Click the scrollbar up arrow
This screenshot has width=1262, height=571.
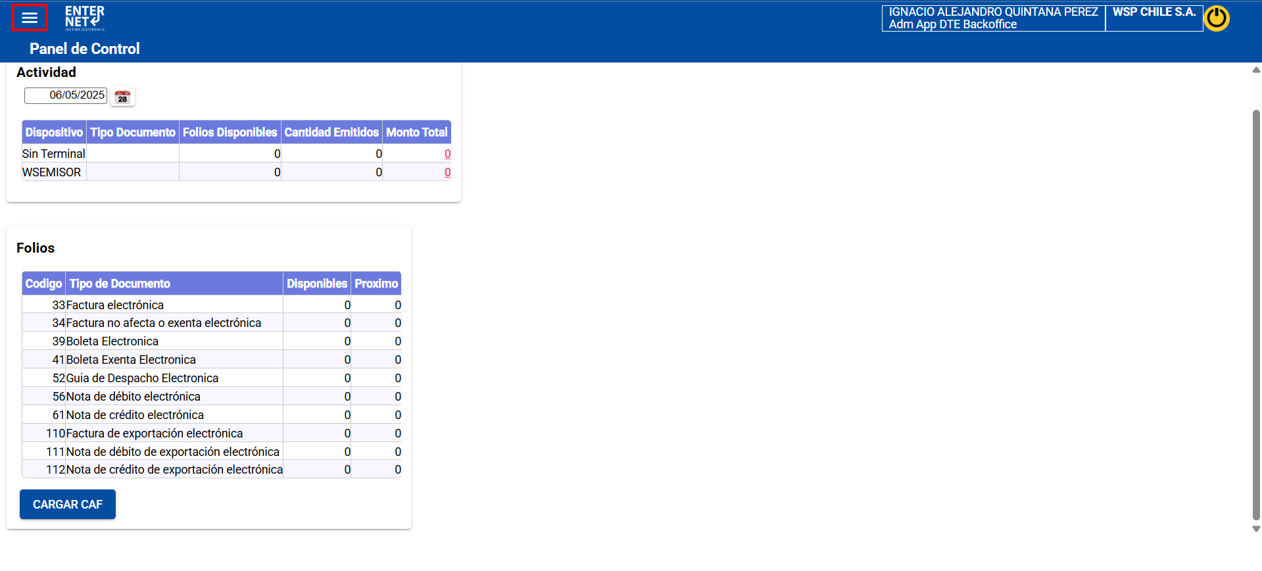point(1256,70)
